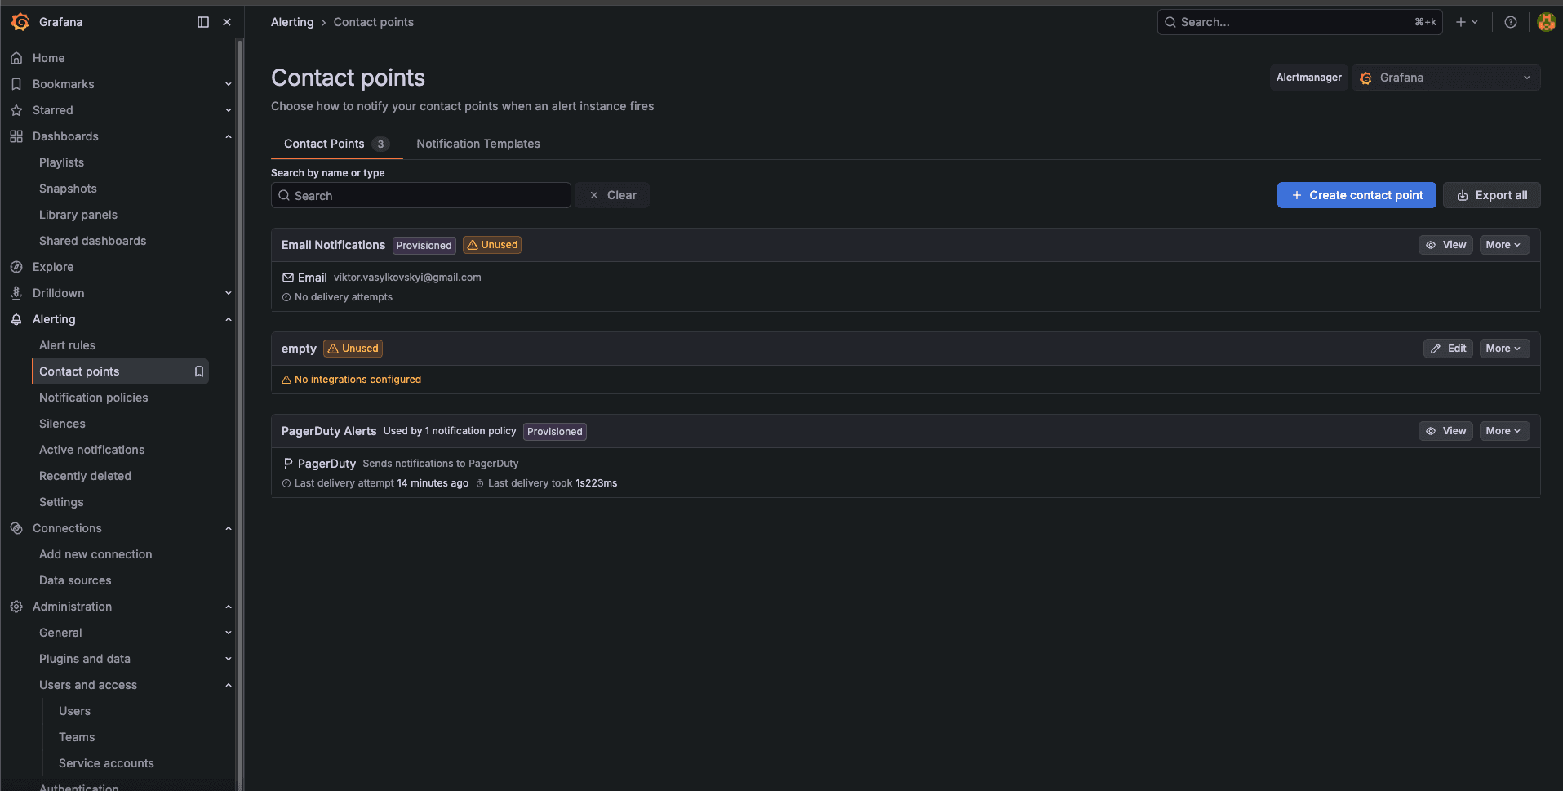Click the Alerting breadcrumb link
1563x791 pixels.
pyautogui.click(x=292, y=22)
